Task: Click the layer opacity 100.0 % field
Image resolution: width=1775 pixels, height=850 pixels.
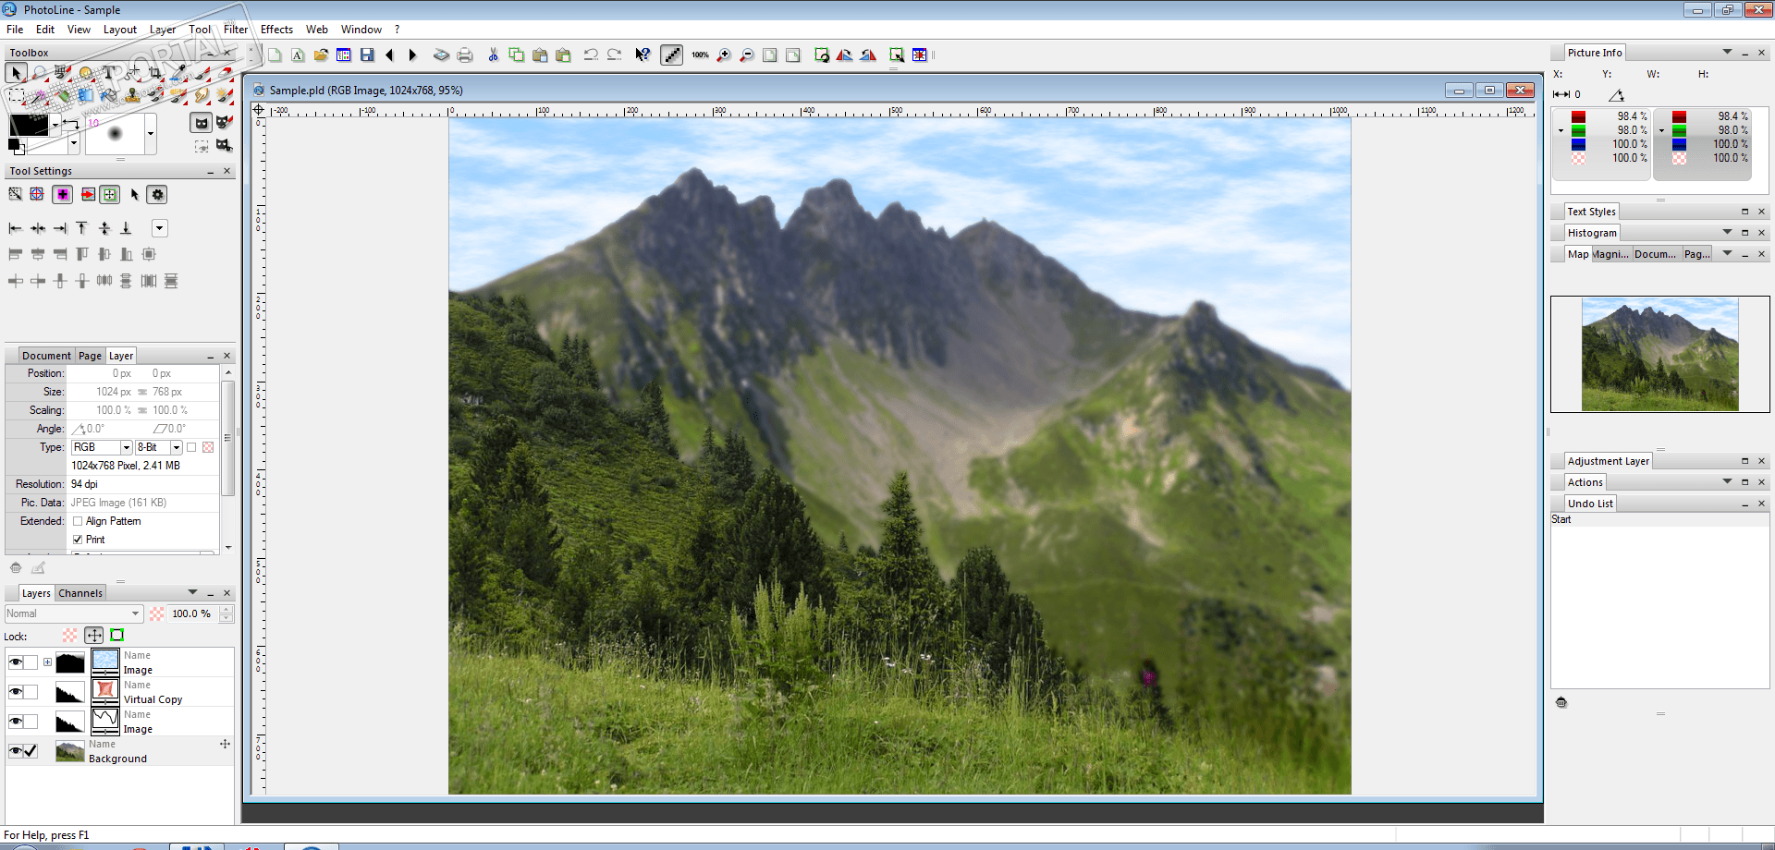Action: pos(191,613)
